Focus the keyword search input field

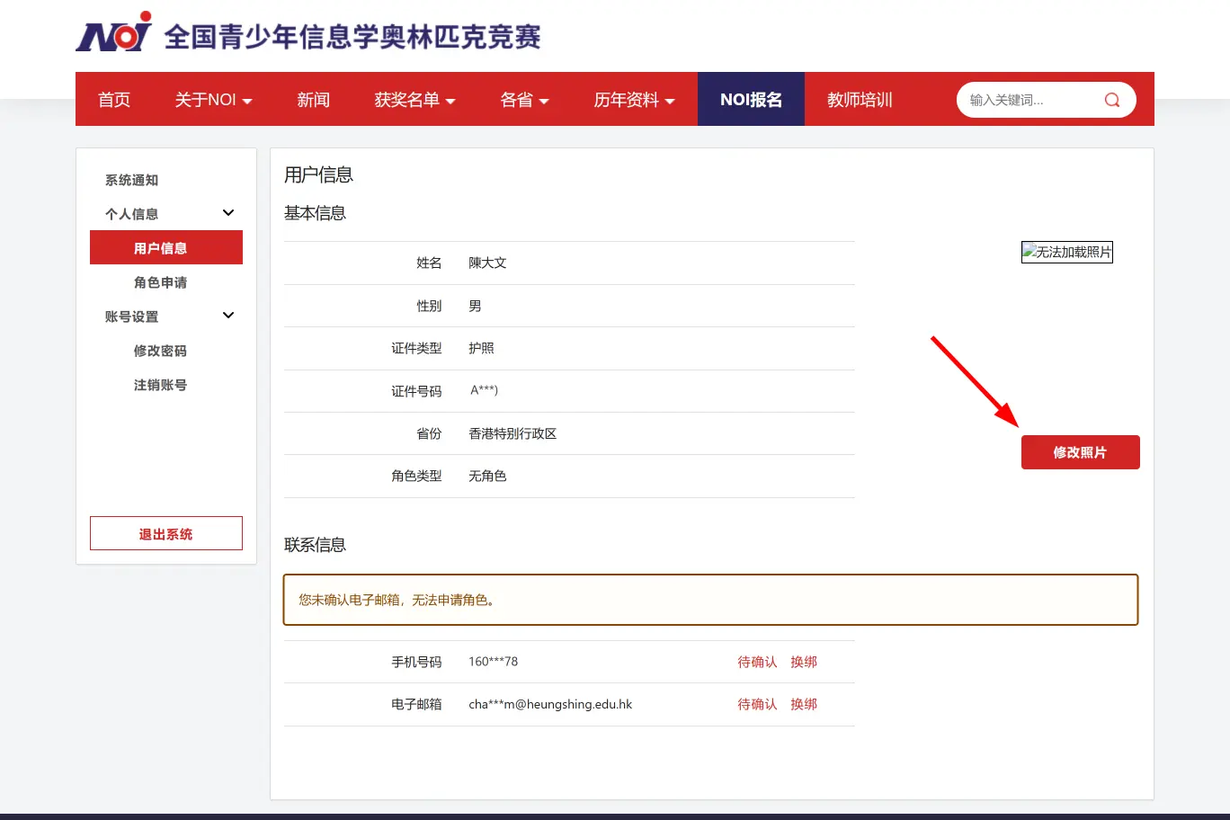[x=1031, y=100]
